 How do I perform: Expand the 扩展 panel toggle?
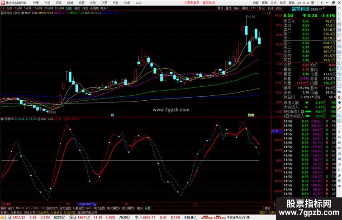pos(5,212)
